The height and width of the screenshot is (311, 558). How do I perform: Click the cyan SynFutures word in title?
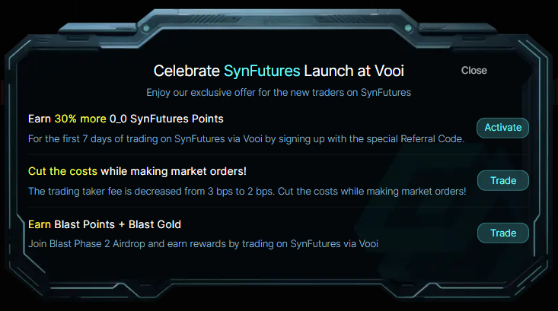pos(262,71)
